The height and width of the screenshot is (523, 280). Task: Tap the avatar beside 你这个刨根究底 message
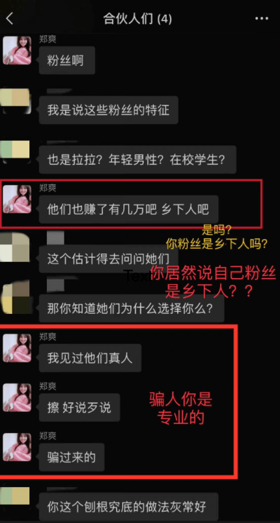(16, 496)
